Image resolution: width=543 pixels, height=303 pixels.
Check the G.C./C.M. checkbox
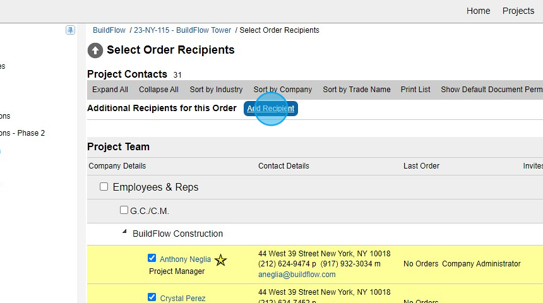(124, 210)
